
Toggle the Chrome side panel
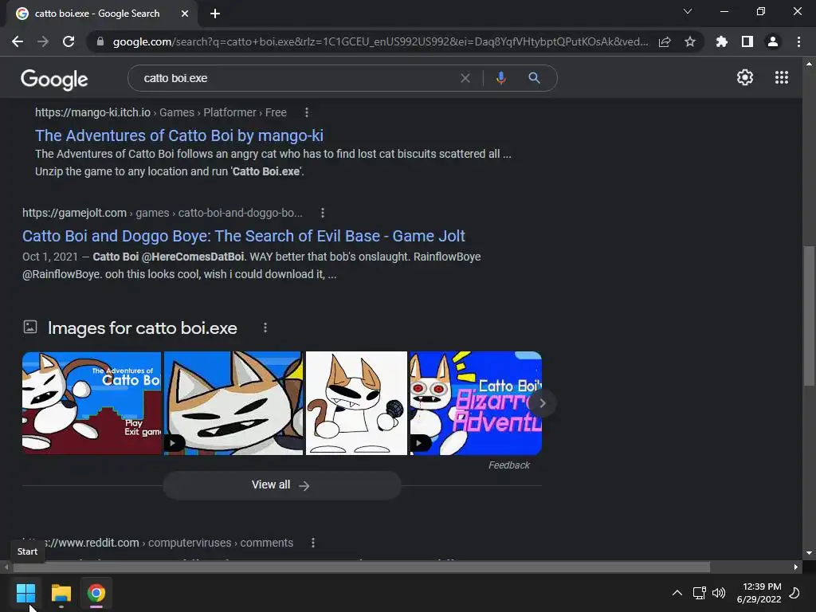pyautogui.click(x=747, y=41)
